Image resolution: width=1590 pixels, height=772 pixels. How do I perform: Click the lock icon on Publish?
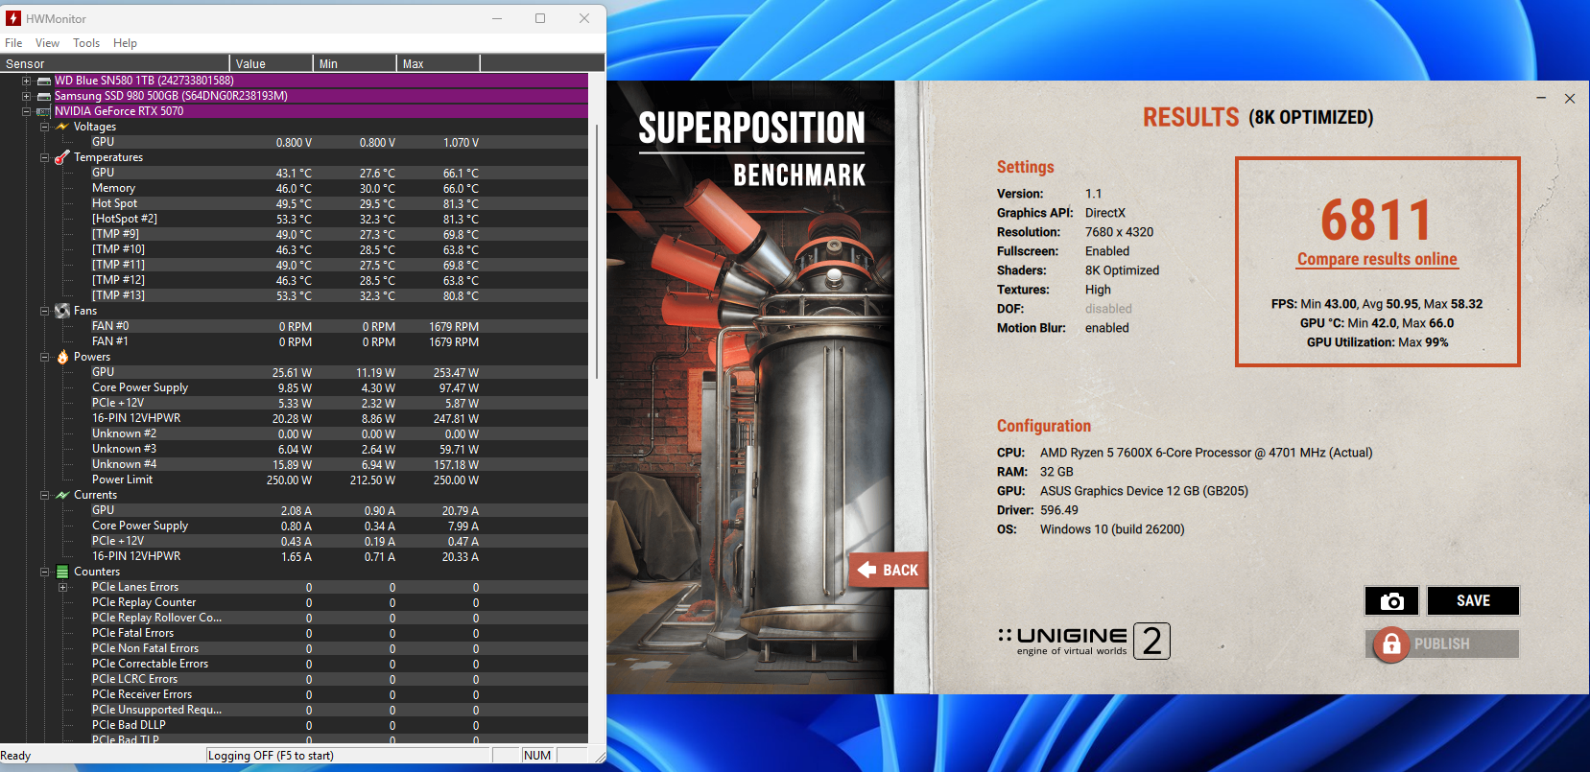1390,644
